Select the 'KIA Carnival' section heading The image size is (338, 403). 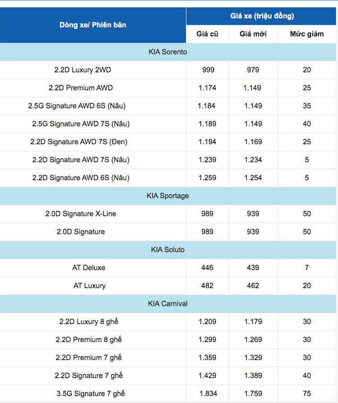point(168,304)
